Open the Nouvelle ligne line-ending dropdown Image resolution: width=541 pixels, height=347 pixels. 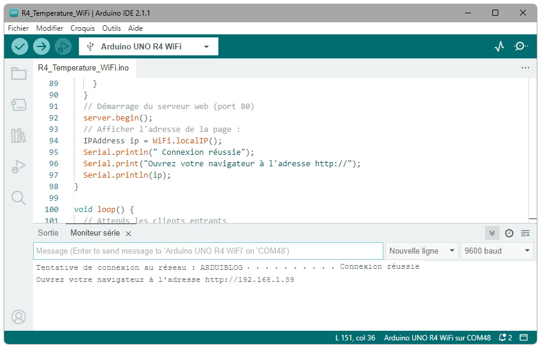(x=421, y=251)
